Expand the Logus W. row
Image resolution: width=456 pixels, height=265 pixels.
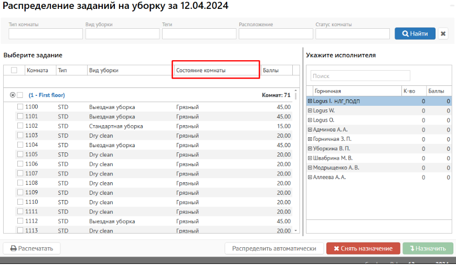coord(310,111)
